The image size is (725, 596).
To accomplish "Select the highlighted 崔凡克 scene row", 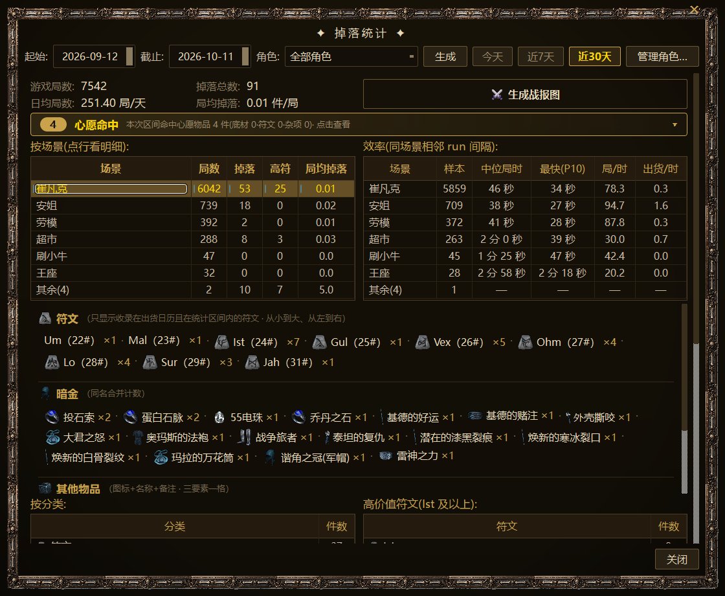I will (x=193, y=189).
